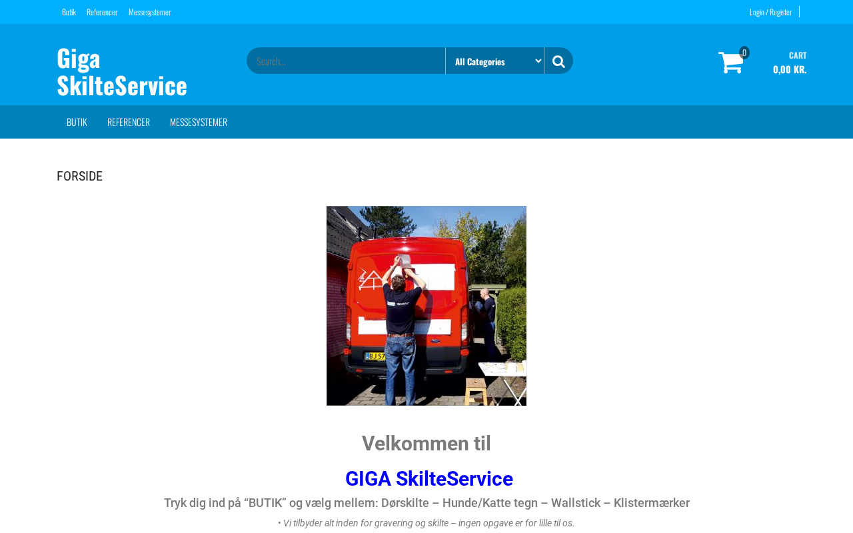Click the FORSIDE page title
853x533 pixels.
pyautogui.click(x=79, y=176)
